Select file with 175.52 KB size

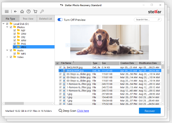(x=110, y=104)
